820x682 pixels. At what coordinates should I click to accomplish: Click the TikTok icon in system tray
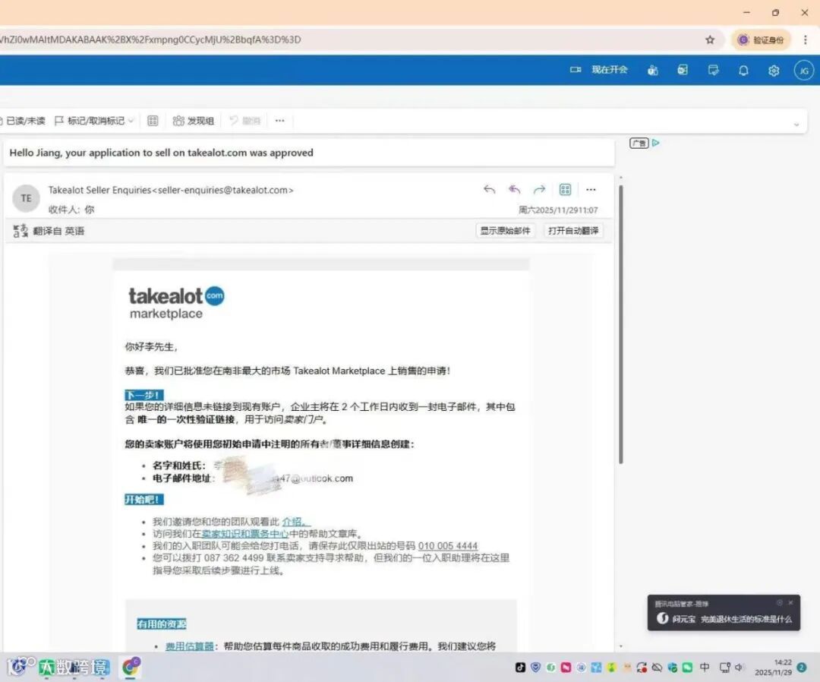click(520, 668)
